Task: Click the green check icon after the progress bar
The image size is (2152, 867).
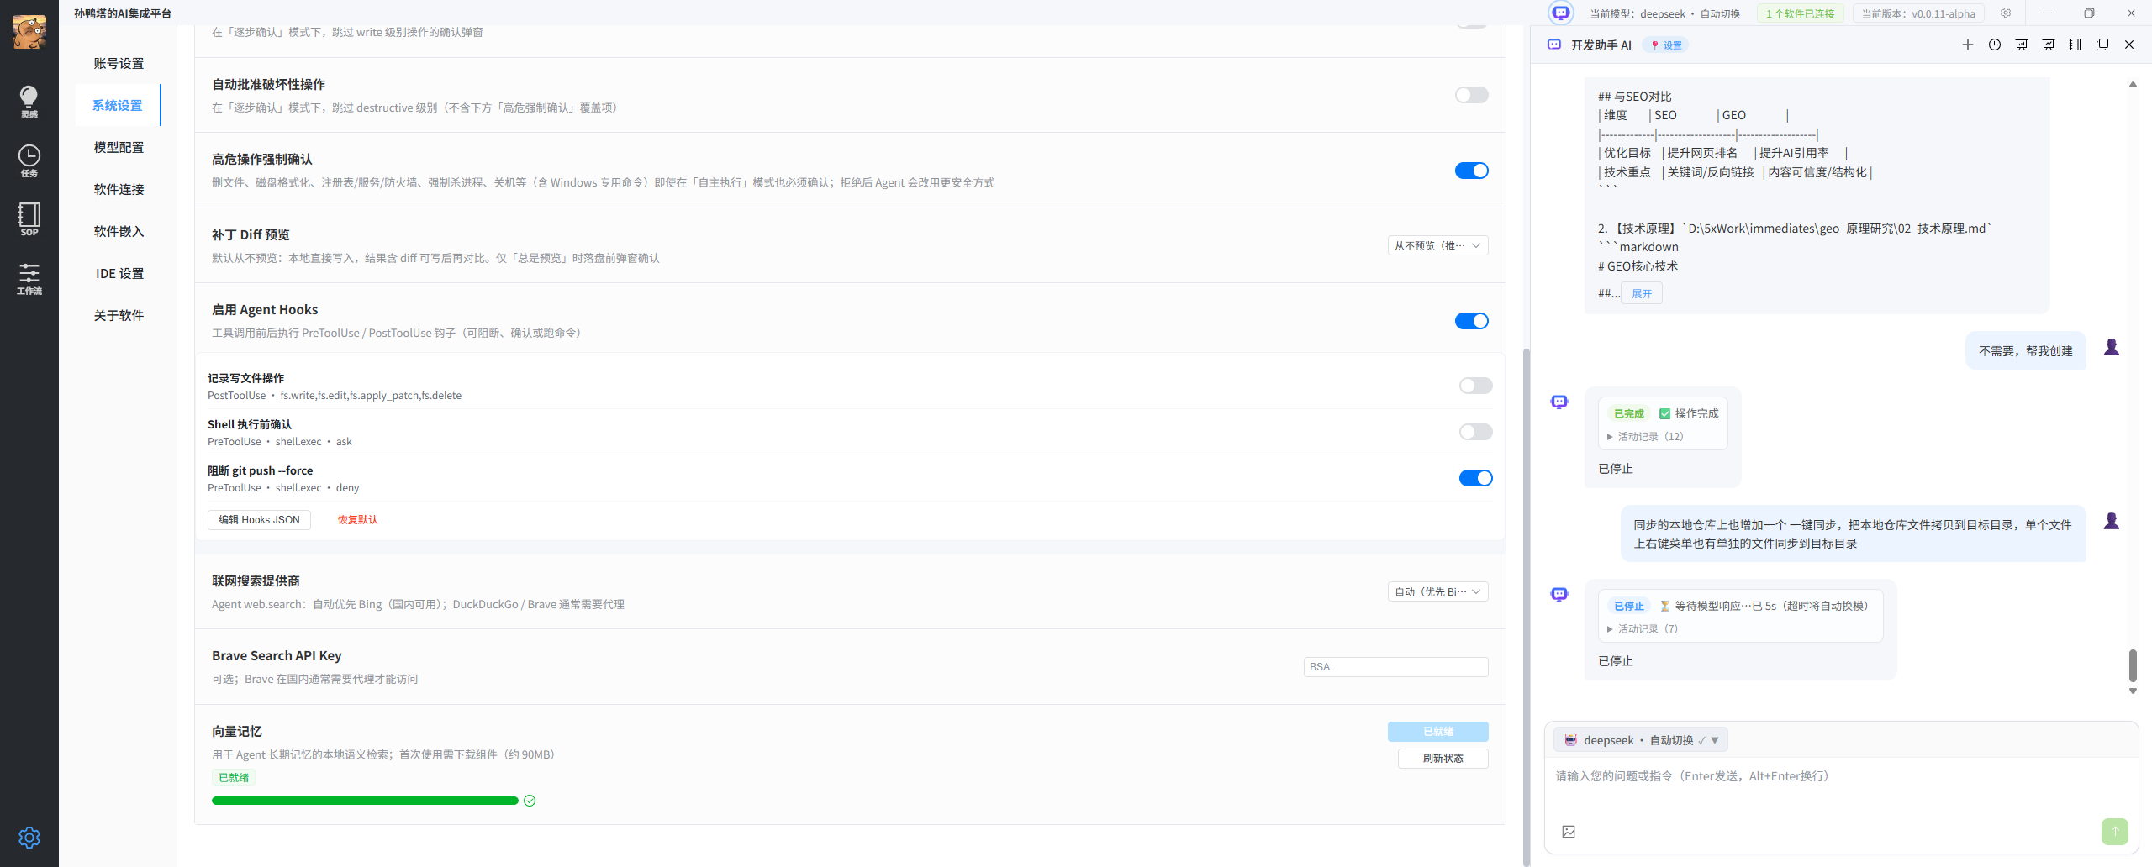Action: pos(530,801)
